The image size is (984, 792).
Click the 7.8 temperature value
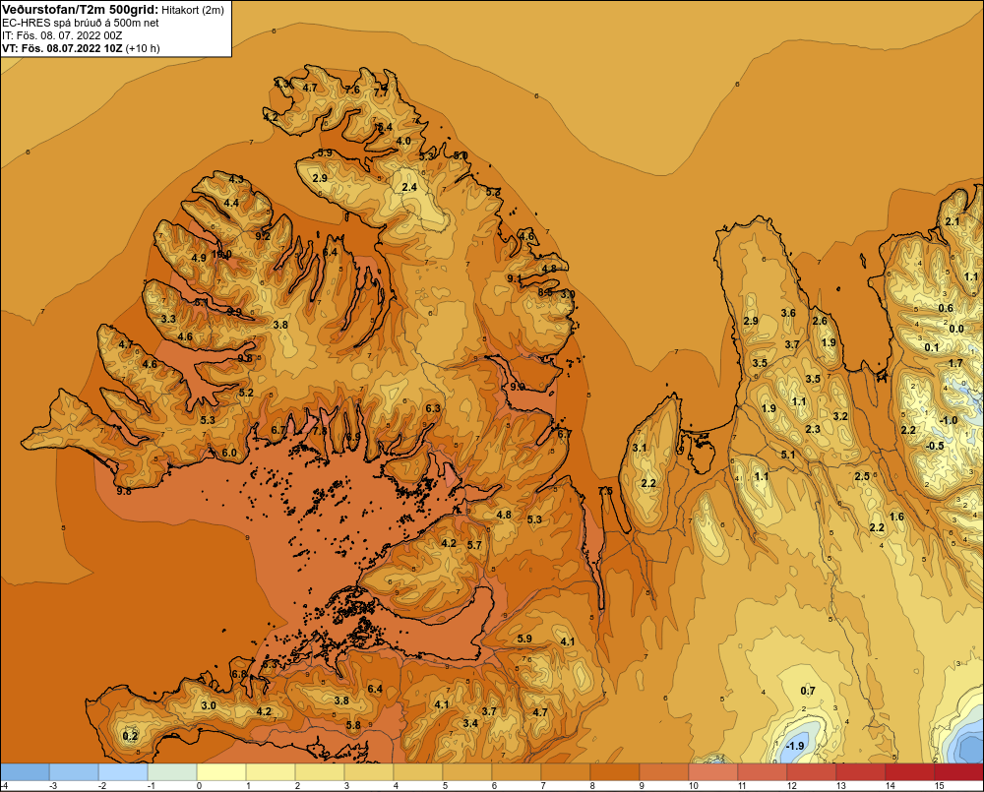click(x=320, y=431)
